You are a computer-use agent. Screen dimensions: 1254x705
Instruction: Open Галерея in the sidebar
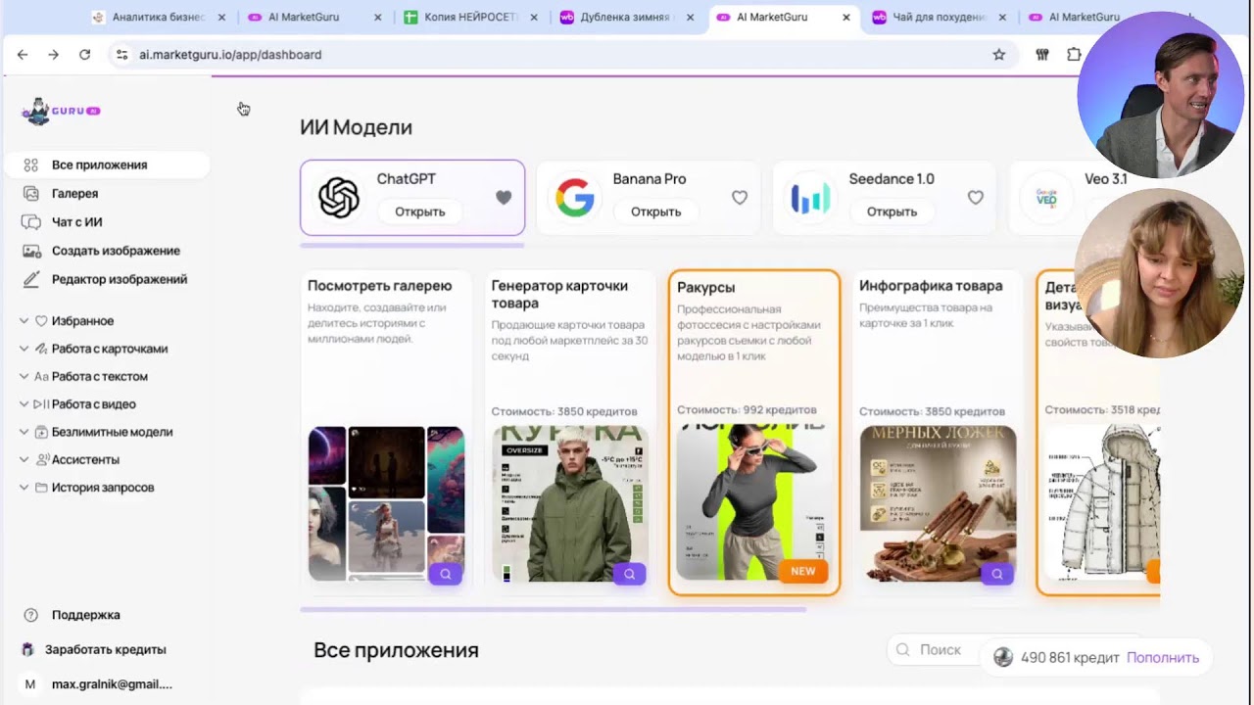pyautogui.click(x=74, y=193)
